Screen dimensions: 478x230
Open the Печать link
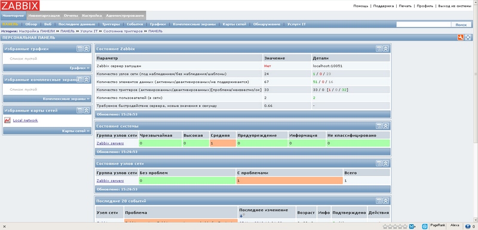406,6
